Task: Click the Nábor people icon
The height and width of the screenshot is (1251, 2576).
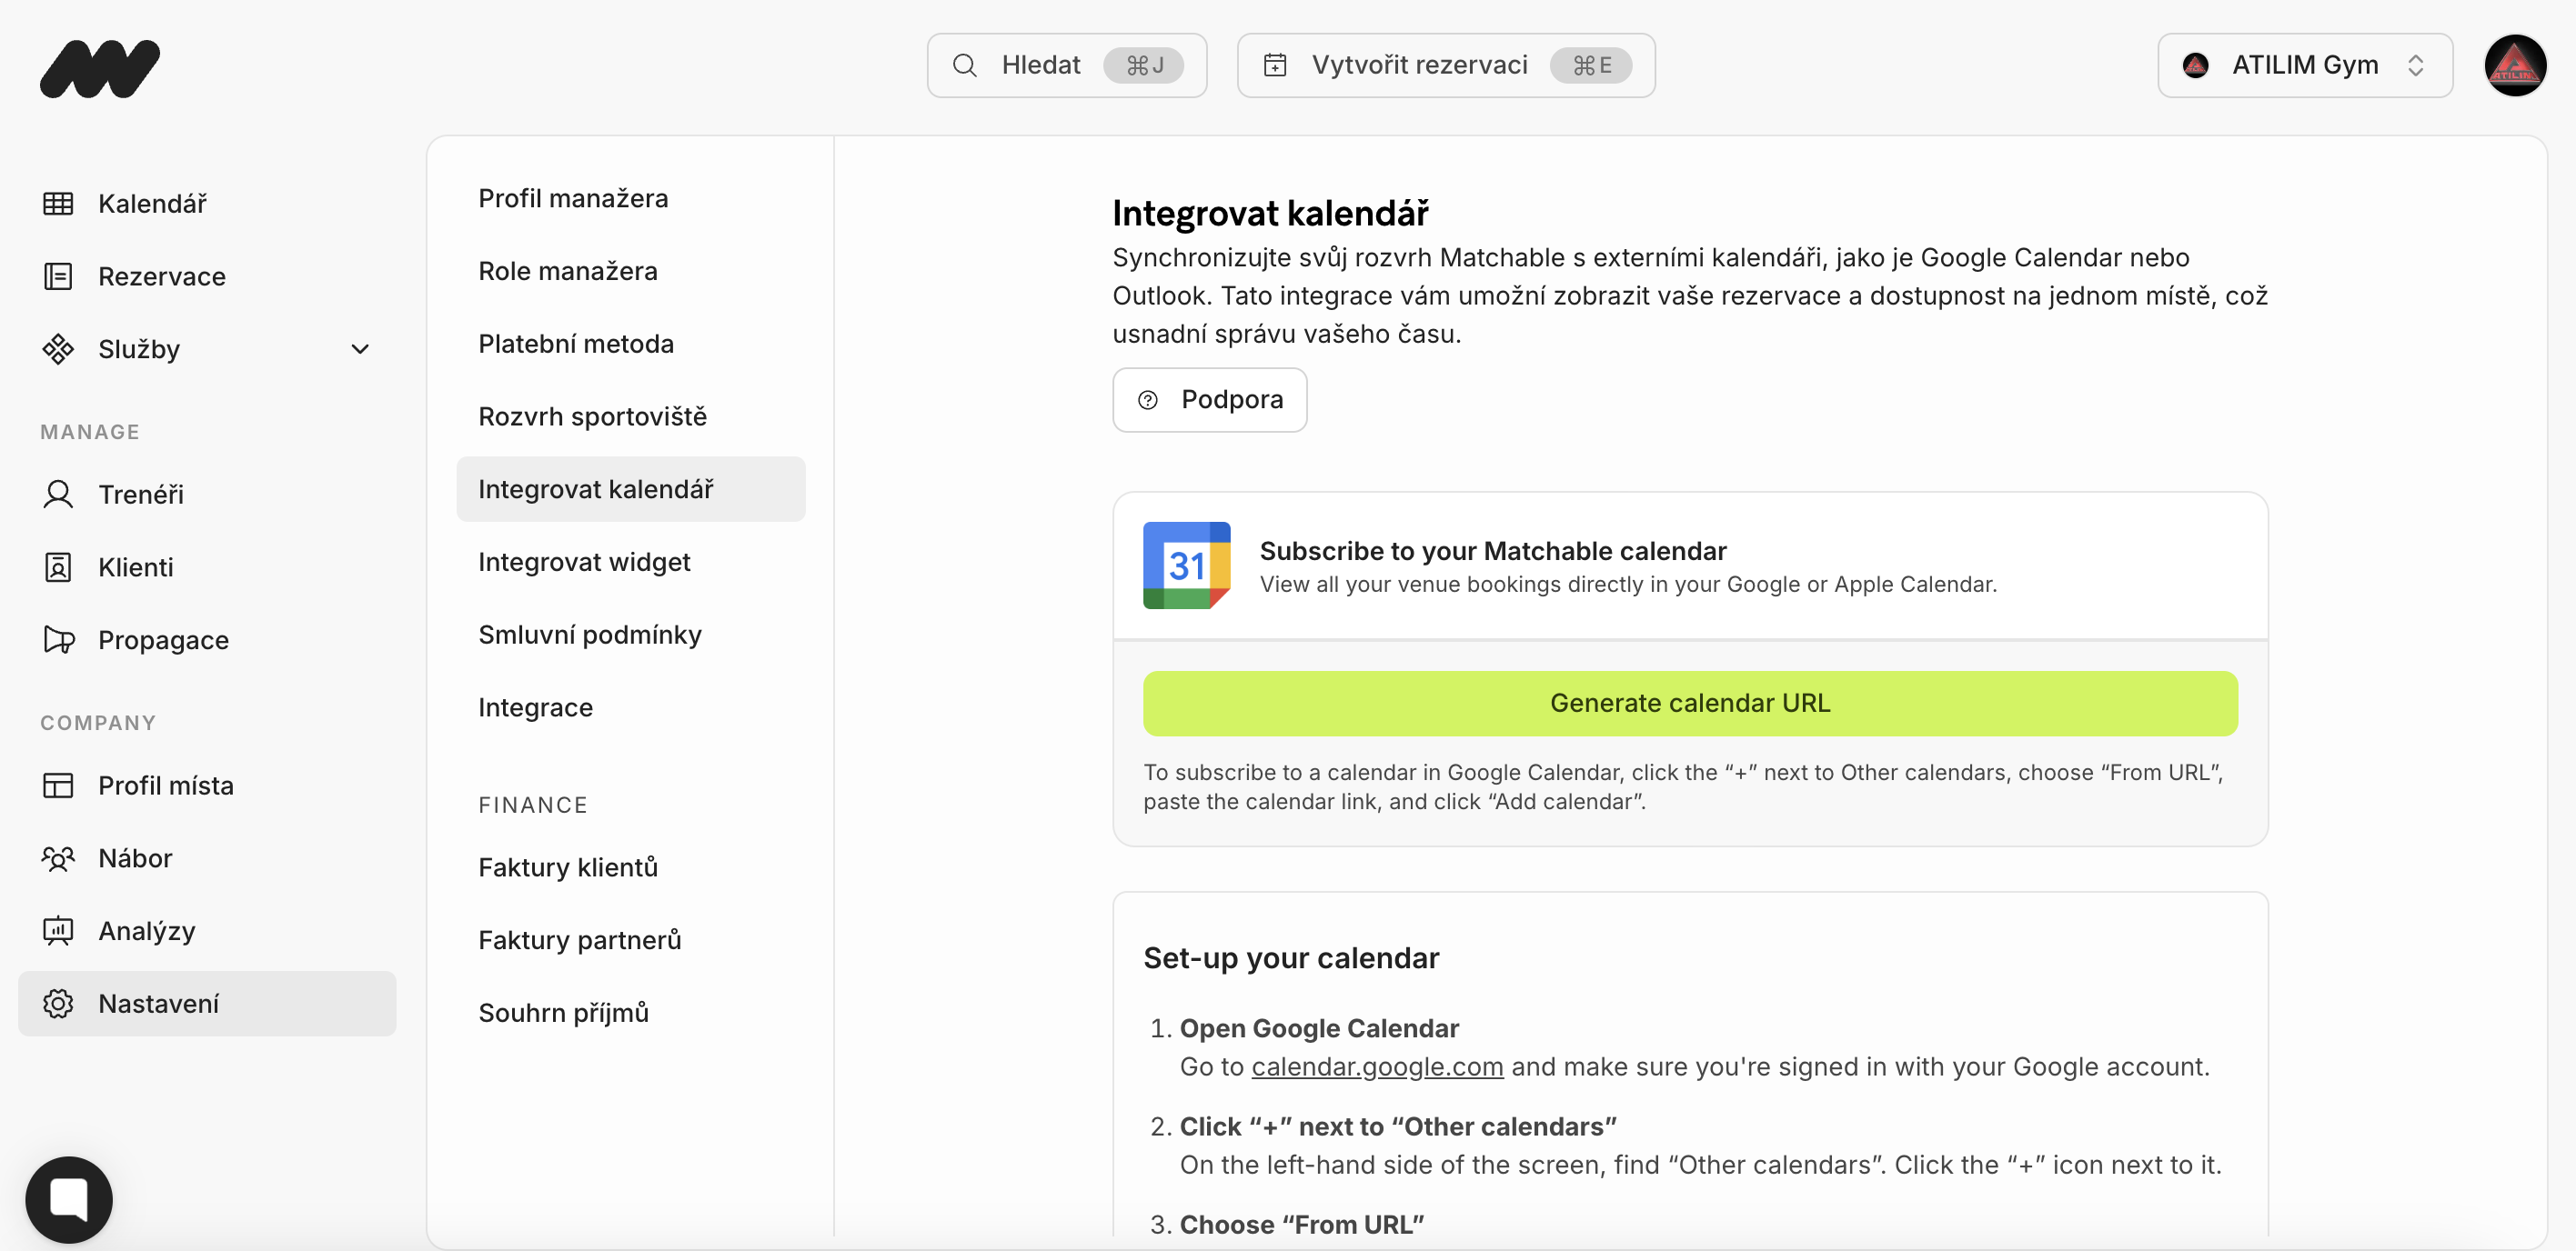Action: [58, 858]
